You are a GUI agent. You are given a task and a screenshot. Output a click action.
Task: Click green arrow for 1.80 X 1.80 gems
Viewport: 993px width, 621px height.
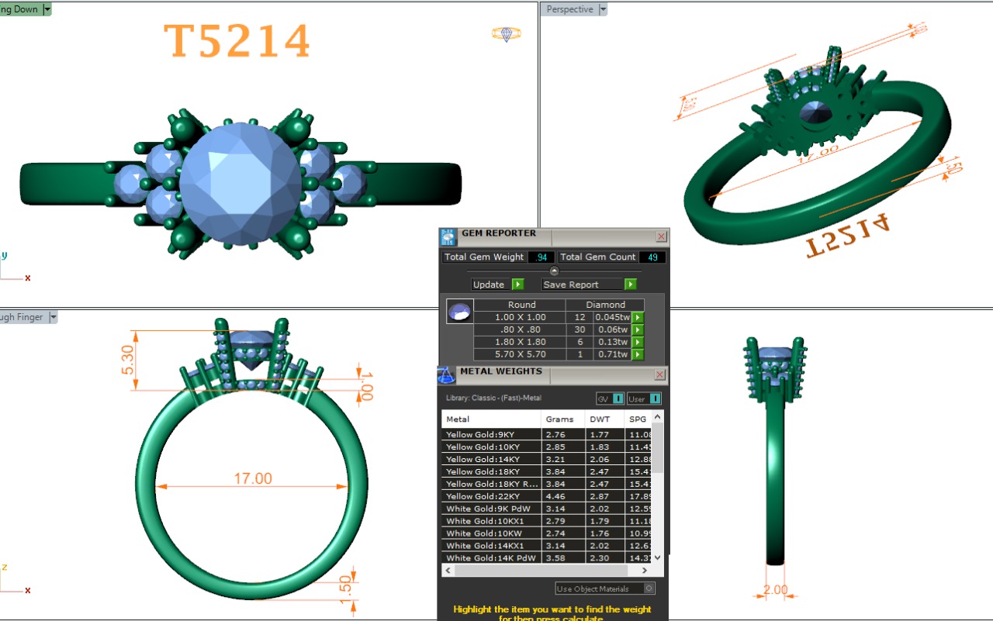638,342
